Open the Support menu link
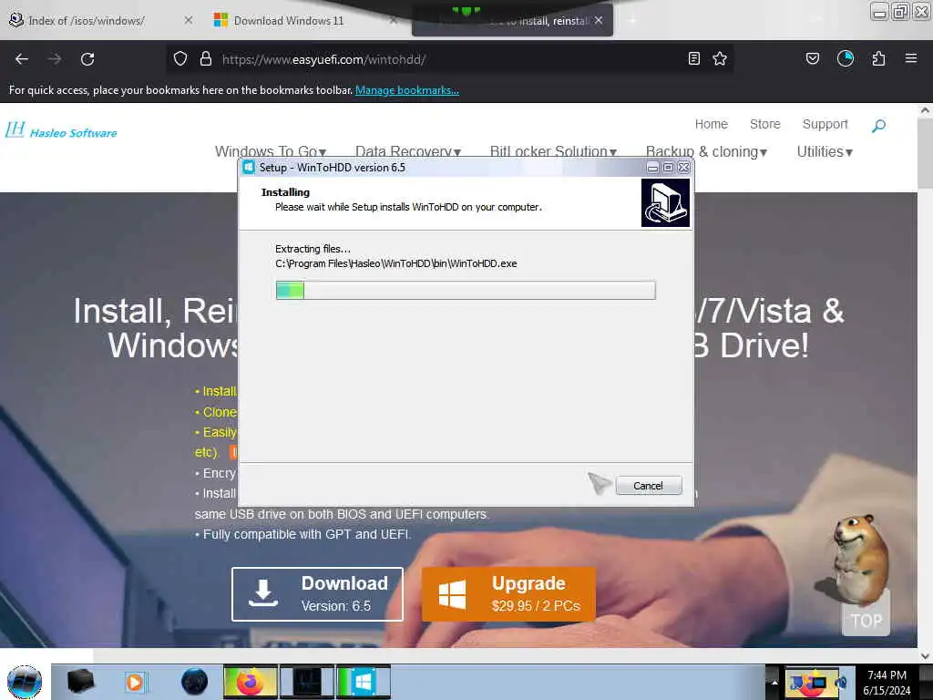The width and height of the screenshot is (933, 700). pyautogui.click(x=825, y=124)
